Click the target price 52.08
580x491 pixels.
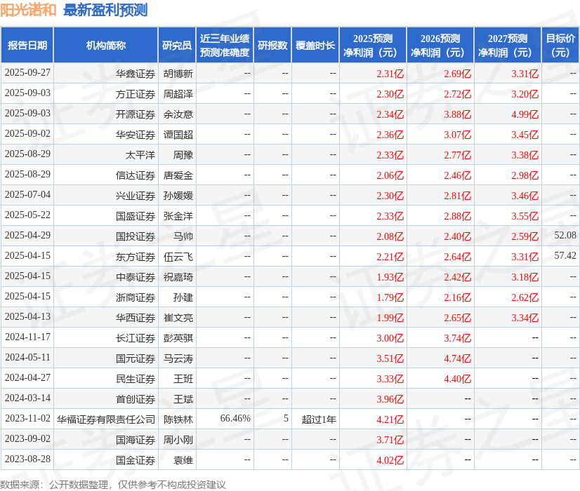click(x=565, y=236)
